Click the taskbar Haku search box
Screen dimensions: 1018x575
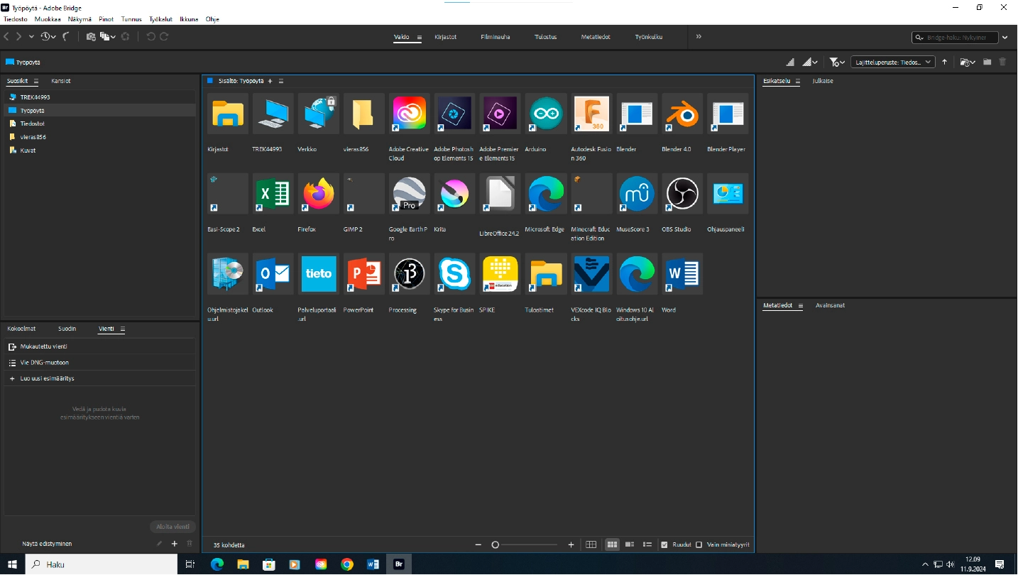click(x=102, y=564)
